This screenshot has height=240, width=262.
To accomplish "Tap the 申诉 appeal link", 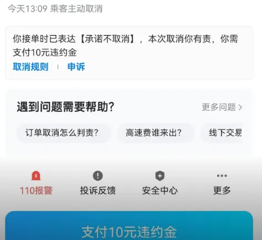I will [76, 67].
